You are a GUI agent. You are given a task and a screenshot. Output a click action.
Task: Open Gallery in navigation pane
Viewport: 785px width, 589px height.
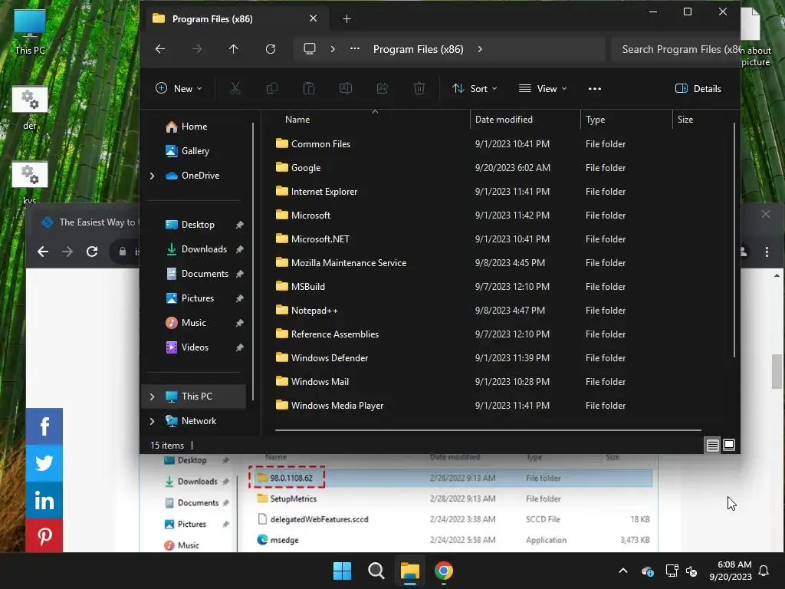[x=195, y=151]
